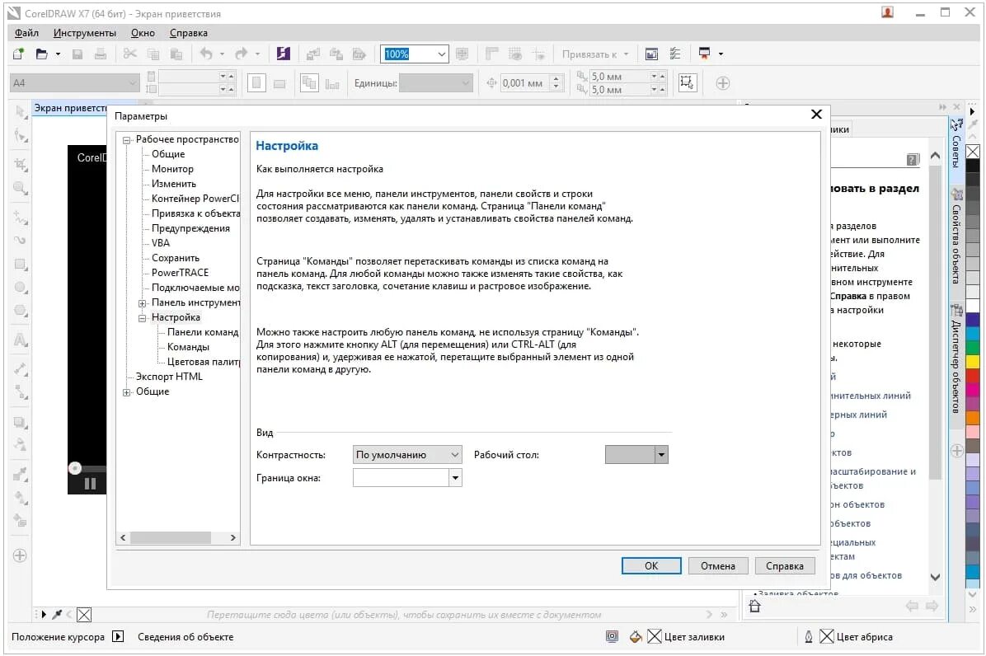Click the Options checklist icon in toolbar
This screenshot has height=656, width=986.
[x=674, y=54]
